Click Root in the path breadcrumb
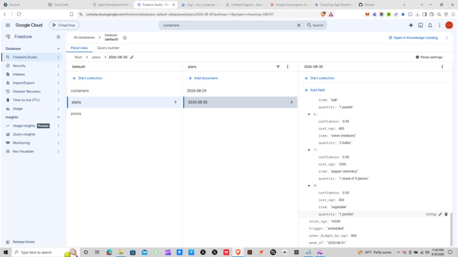Screen dimensions: 458x257 [78, 57]
